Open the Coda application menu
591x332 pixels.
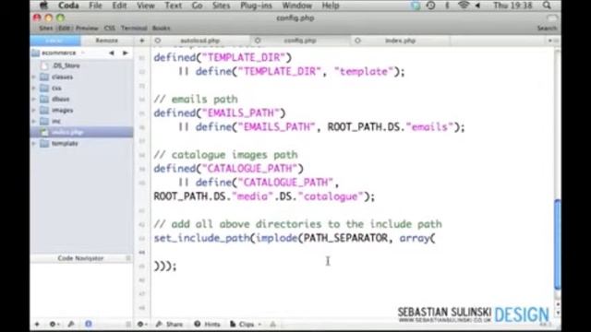(68, 6)
